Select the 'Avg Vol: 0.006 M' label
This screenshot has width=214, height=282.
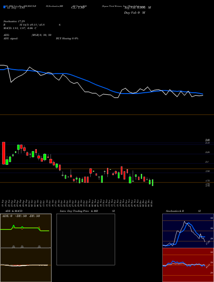[137, 8]
